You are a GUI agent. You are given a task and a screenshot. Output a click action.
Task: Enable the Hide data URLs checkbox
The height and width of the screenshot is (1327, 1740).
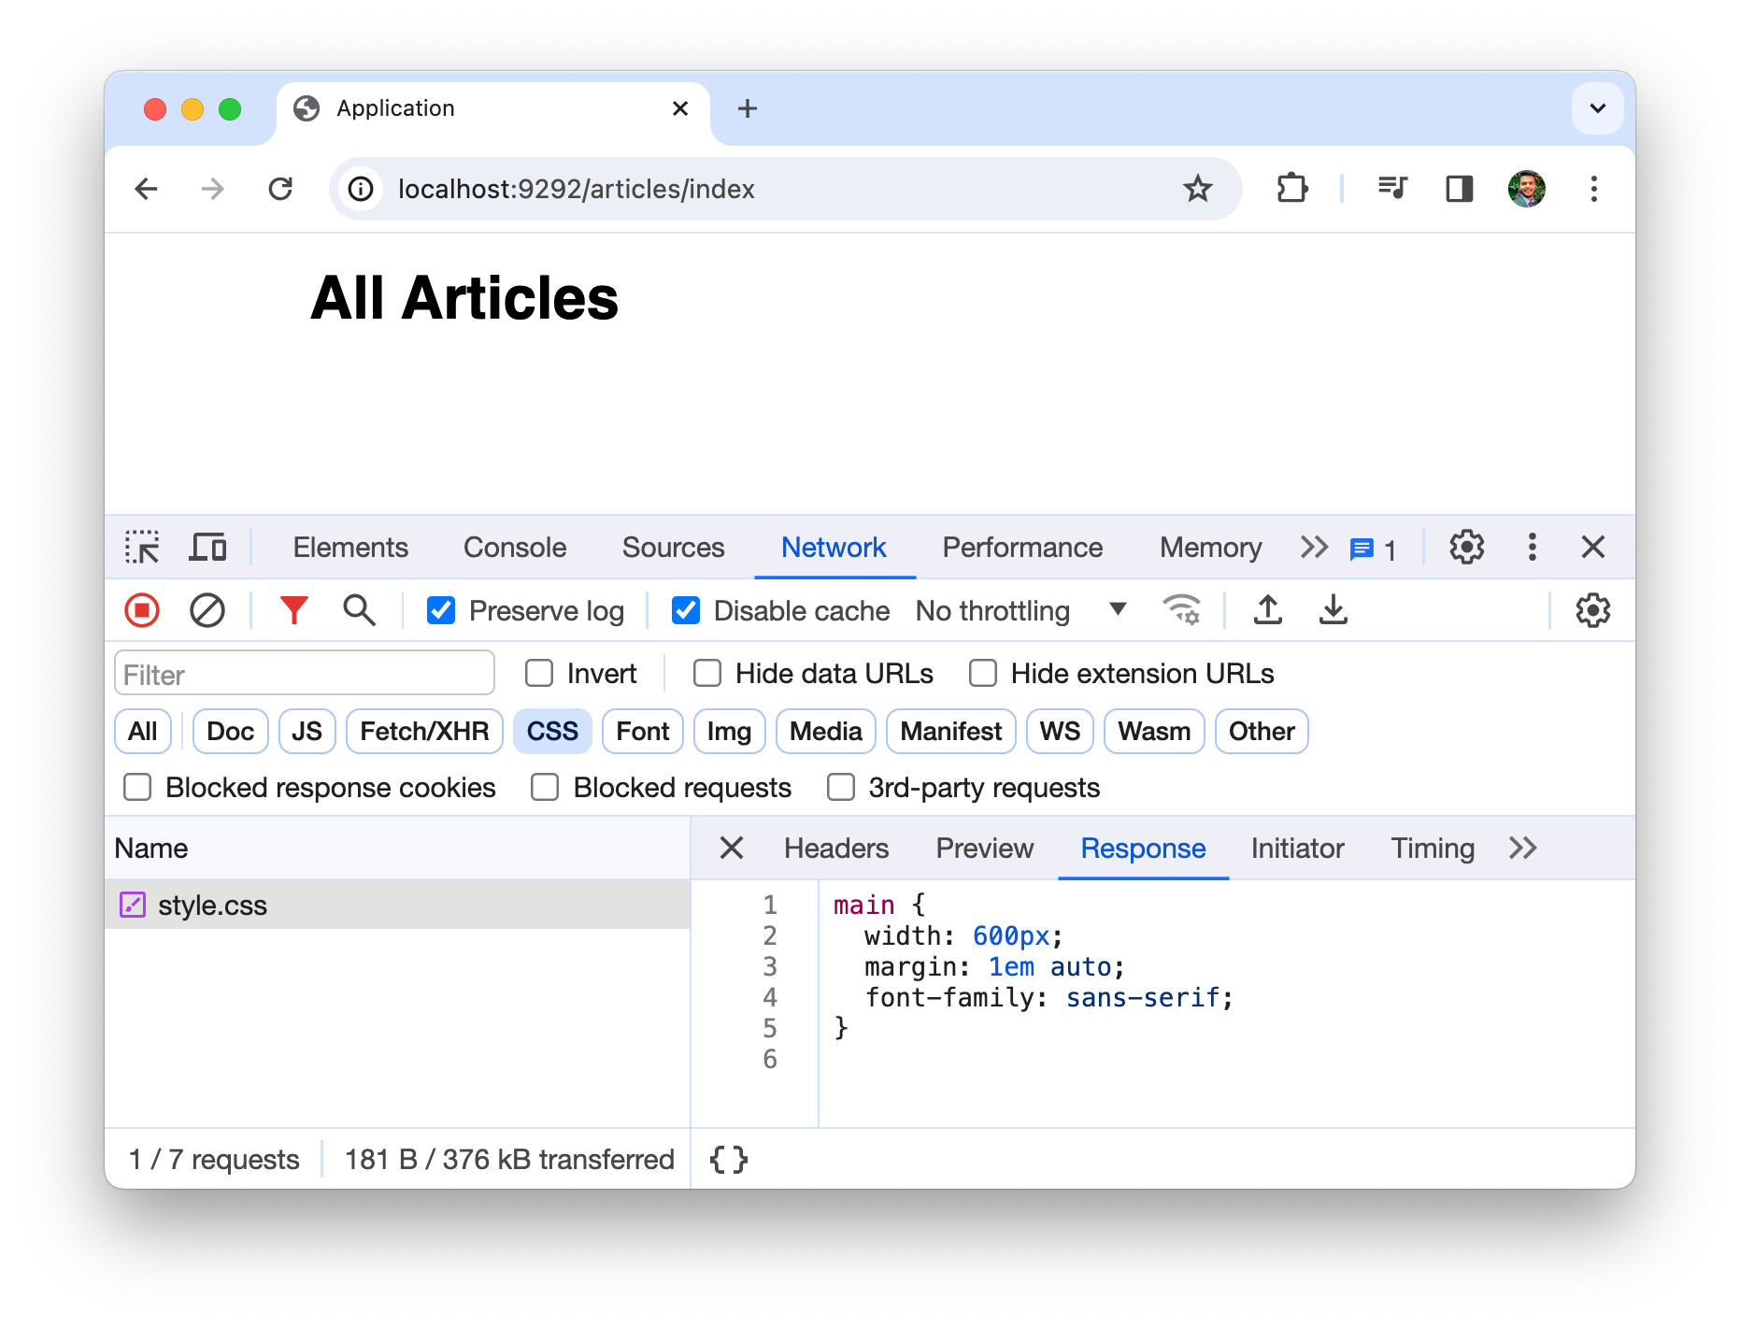(x=707, y=674)
